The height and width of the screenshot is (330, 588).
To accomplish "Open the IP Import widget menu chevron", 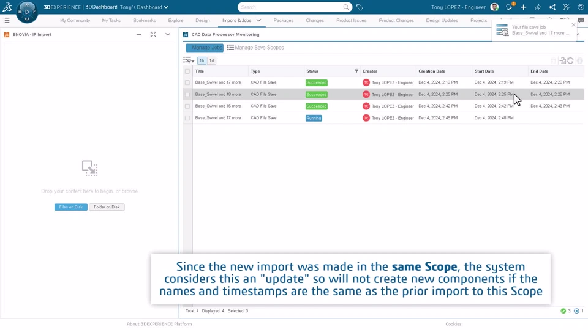I will pyautogui.click(x=168, y=34).
